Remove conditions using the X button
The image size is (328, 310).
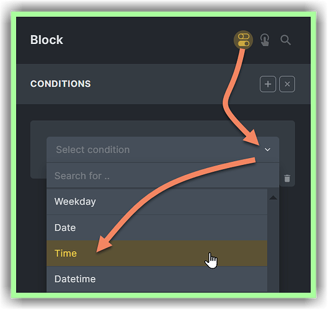pos(287,84)
